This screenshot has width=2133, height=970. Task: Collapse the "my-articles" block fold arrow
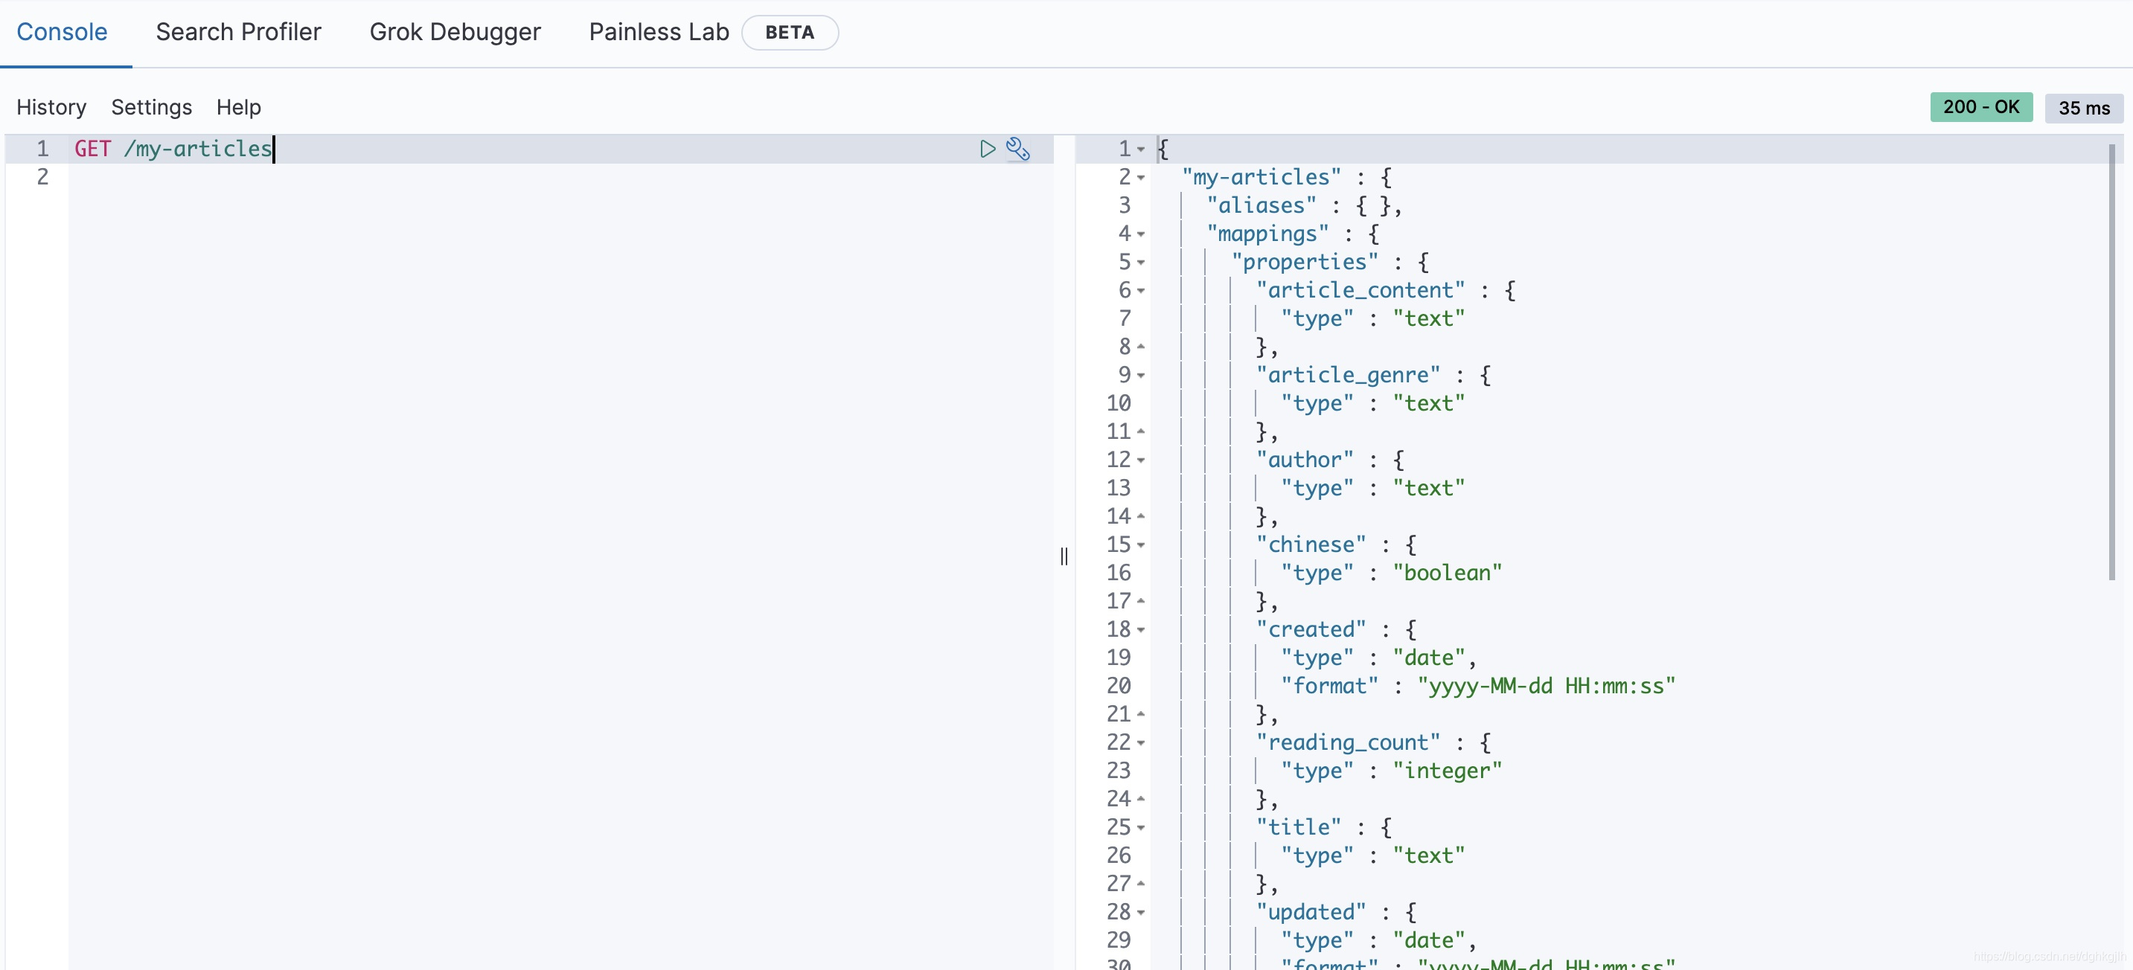1141,178
